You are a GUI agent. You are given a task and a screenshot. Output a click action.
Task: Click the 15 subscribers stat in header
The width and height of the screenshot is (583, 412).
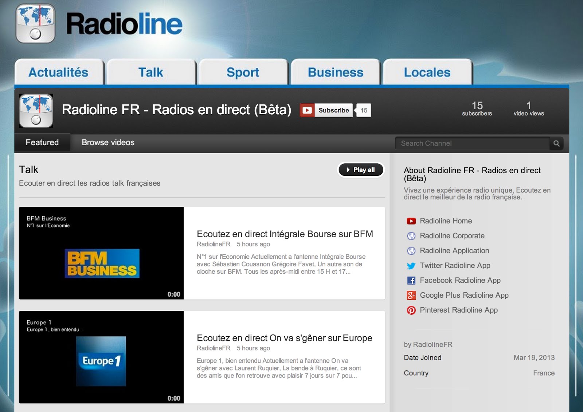coord(477,109)
